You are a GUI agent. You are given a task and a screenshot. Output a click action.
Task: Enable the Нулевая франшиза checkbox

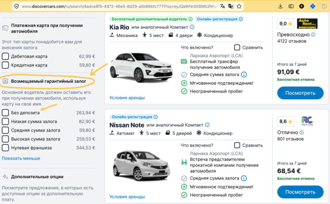coord(5,148)
